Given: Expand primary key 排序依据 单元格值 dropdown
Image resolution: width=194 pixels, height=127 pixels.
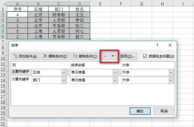Looking at the screenshot, I should pyautogui.click(x=115, y=72).
